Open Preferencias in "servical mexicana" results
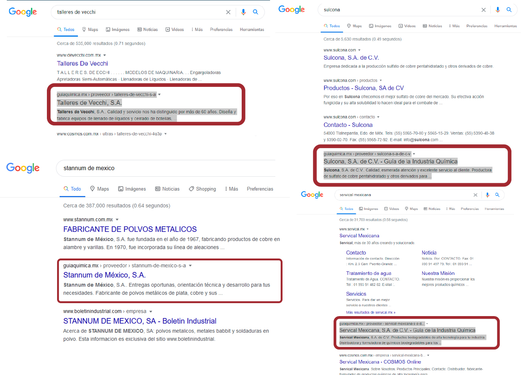528x375 pixels. 470,209
